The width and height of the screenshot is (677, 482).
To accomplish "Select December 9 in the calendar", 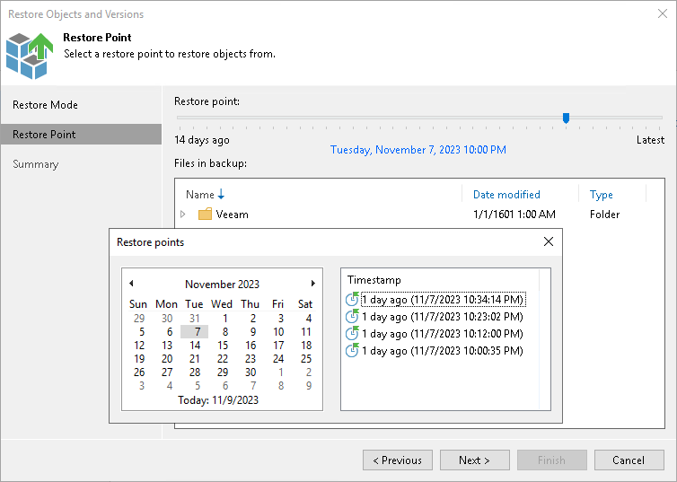I will [308, 385].
